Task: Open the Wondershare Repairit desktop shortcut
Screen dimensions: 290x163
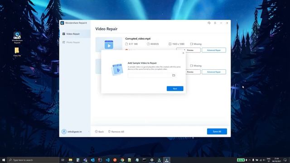Action: click(17, 38)
